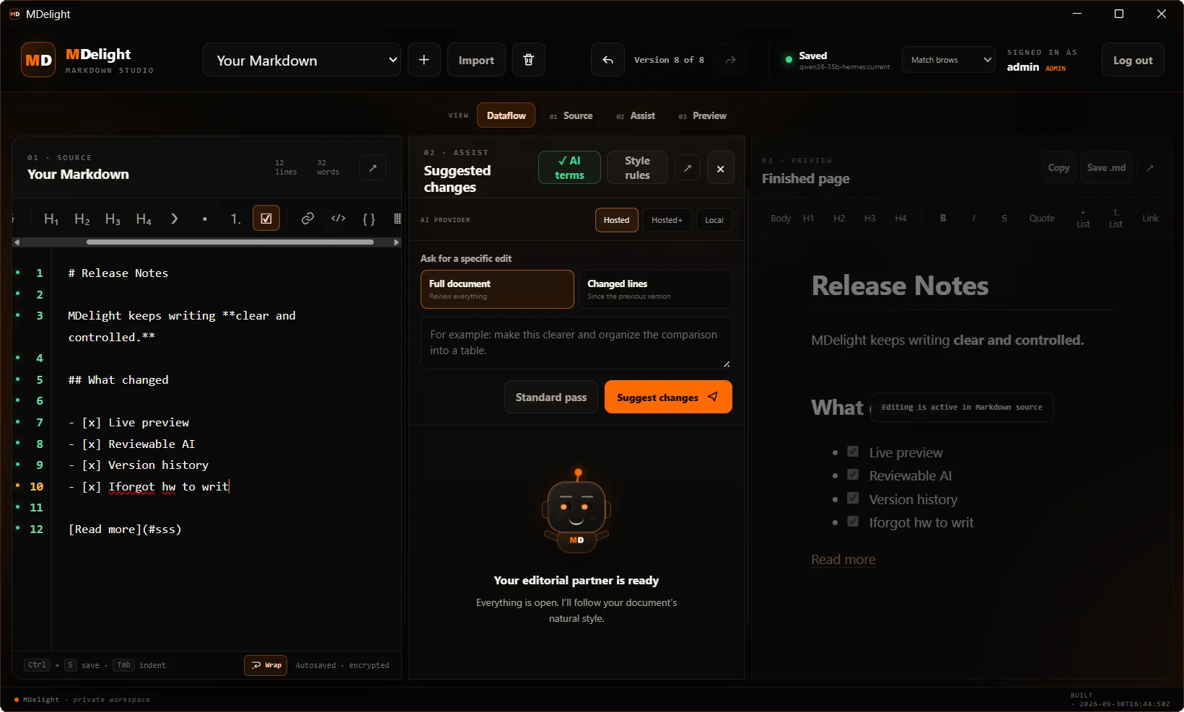Expand the Source panel with arrow icon

(373, 167)
